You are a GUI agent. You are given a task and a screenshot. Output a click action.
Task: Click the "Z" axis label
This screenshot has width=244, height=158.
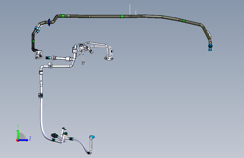[x=30, y=138]
